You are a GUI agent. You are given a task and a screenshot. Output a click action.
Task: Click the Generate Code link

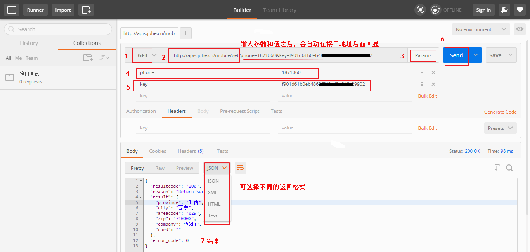click(x=500, y=112)
